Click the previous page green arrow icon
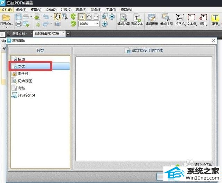 (37, 17)
